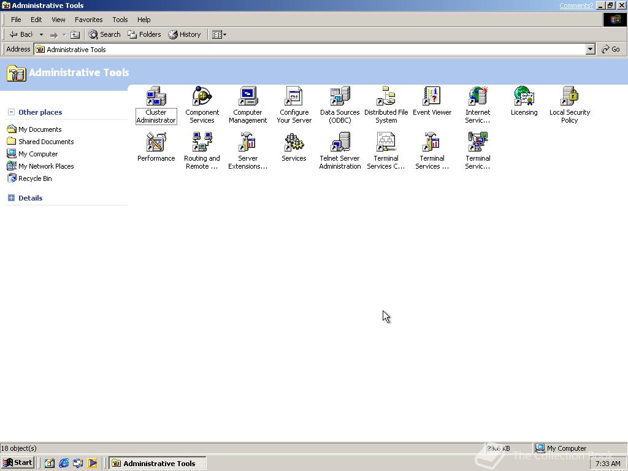The image size is (628, 471).
Task: Go to My Documents link
Action: (x=34, y=129)
